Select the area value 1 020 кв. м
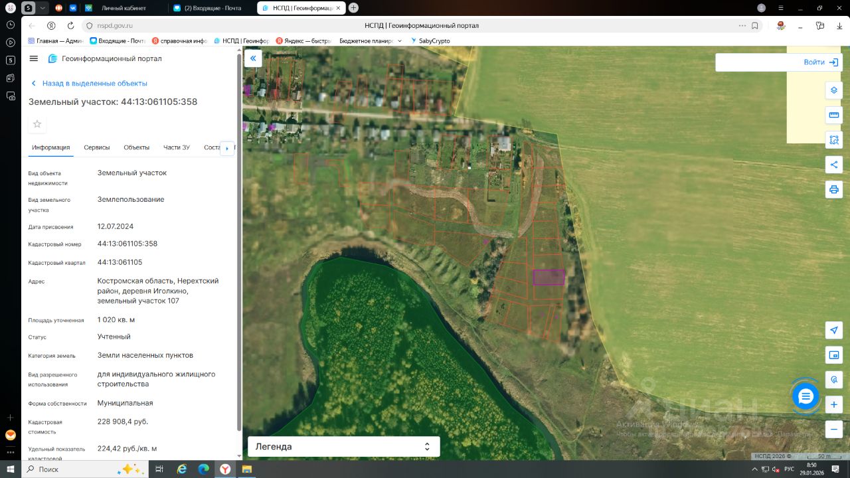The height and width of the screenshot is (478, 850). [x=116, y=319]
